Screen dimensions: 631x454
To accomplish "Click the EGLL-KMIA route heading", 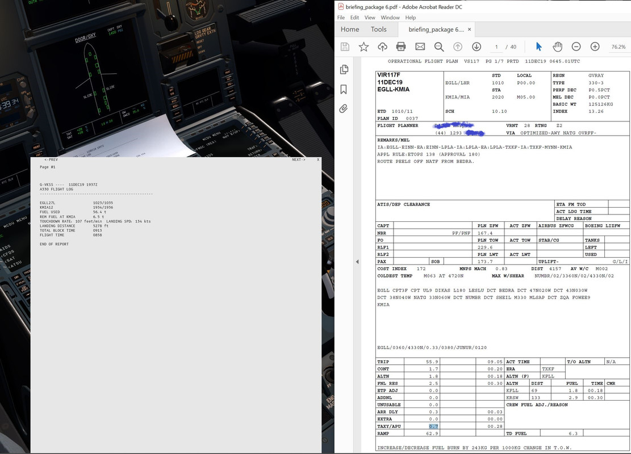I will [x=393, y=89].
